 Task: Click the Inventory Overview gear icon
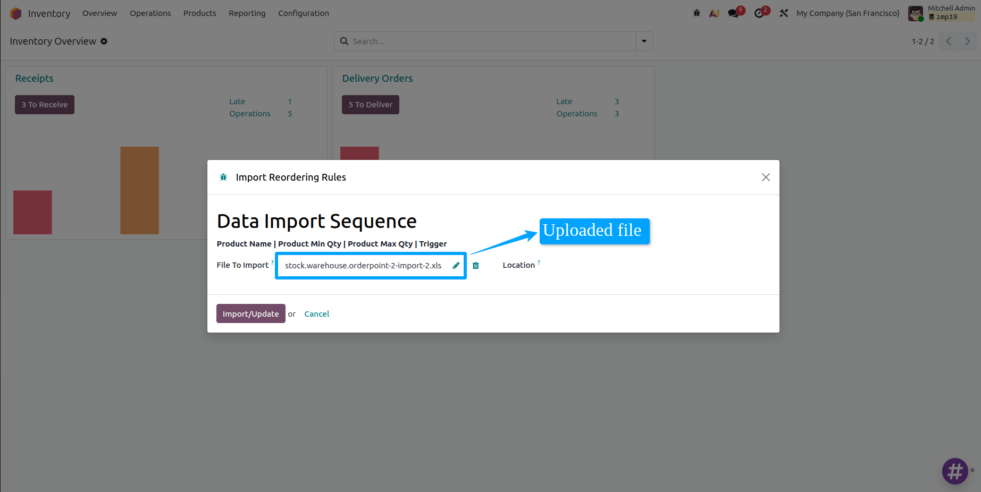point(104,41)
